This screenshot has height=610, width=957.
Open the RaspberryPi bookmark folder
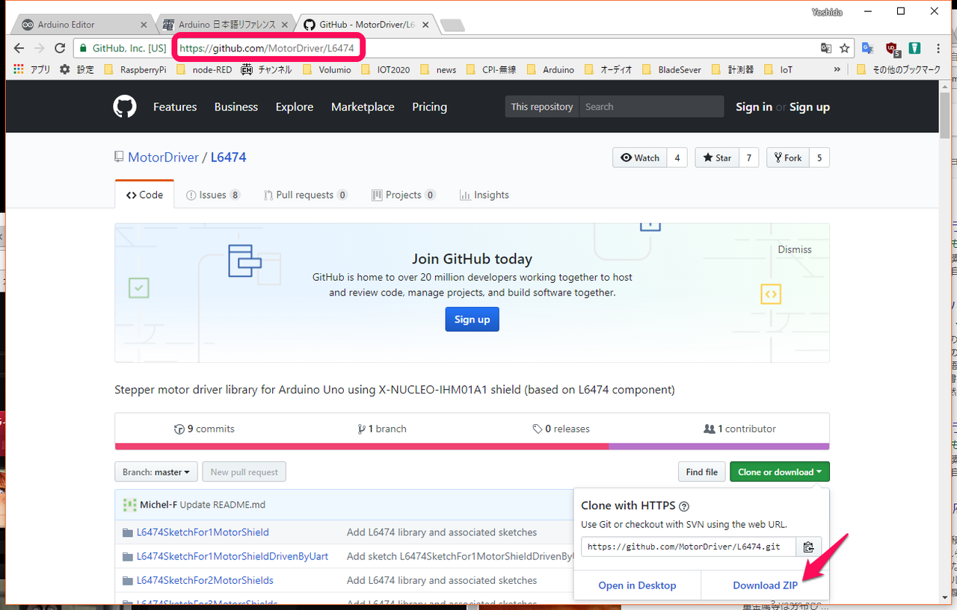point(135,69)
